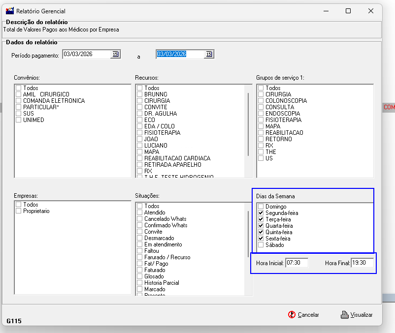This screenshot has width=395, height=333.
Task: Tick the FISIOTERAPIA recurso checkbox
Action: click(x=140, y=133)
